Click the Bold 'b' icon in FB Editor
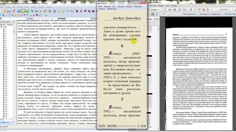Screen dimensions: 236x132 [x=77, y=11]
